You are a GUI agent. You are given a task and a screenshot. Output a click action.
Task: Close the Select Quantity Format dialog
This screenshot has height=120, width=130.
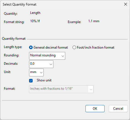coord(126,4)
